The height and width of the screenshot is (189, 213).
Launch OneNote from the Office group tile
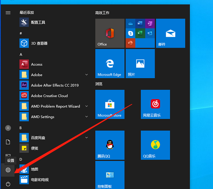[x=150, y=23]
